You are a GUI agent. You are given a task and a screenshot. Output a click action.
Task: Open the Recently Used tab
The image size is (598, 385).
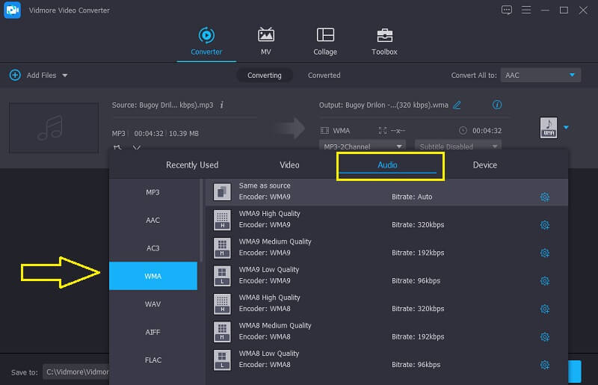pyautogui.click(x=192, y=165)
